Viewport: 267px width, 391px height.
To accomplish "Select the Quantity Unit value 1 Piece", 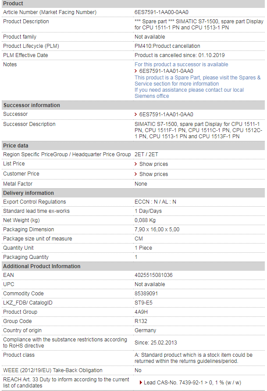I will coord(143,248).
